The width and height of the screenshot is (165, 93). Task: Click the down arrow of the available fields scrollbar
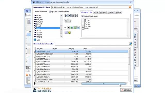click(61, 36)
